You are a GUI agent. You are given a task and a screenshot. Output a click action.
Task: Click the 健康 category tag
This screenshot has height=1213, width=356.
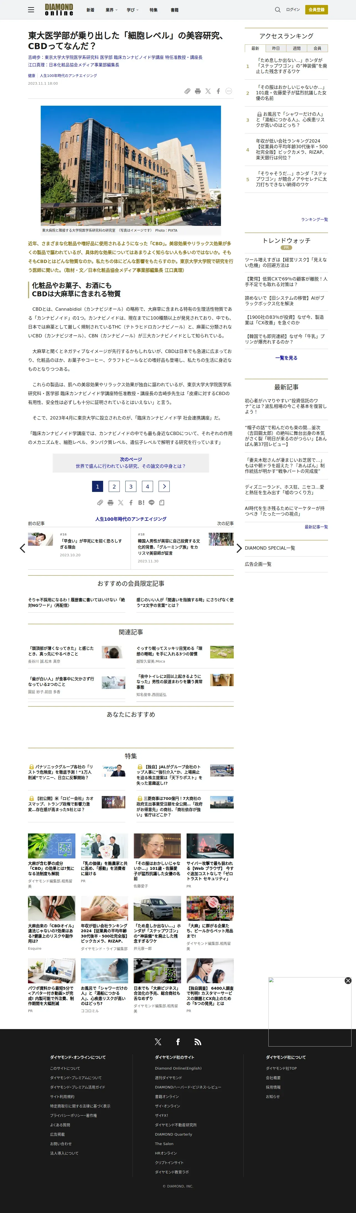point(32,76)
